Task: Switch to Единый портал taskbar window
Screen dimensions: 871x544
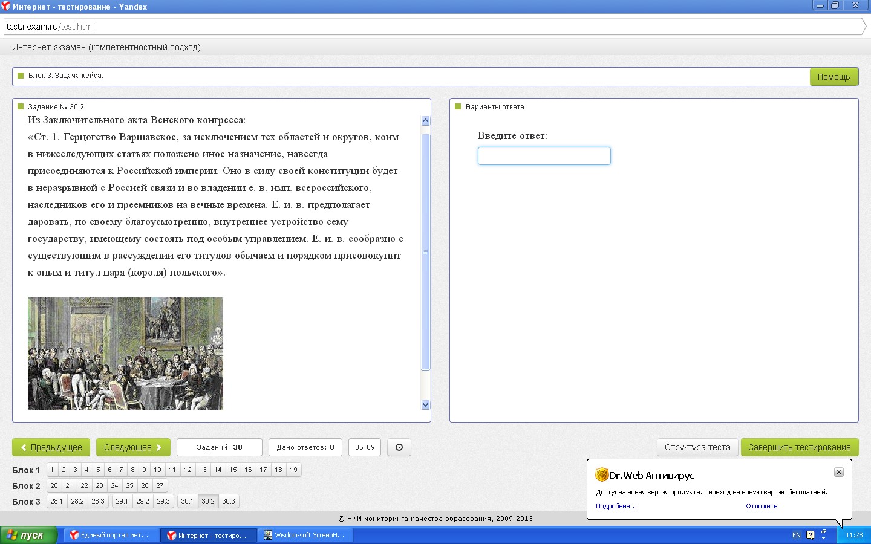Action: click(112, 535)
